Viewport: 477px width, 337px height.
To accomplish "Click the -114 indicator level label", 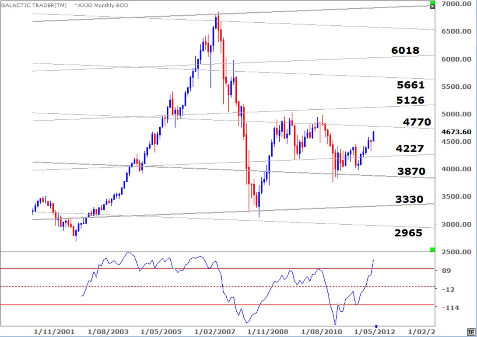I will coord(450,308).
